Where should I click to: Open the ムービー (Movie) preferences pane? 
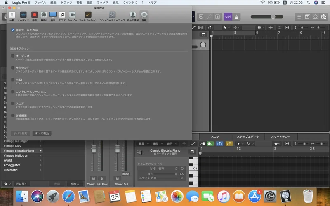click(72, 16)
